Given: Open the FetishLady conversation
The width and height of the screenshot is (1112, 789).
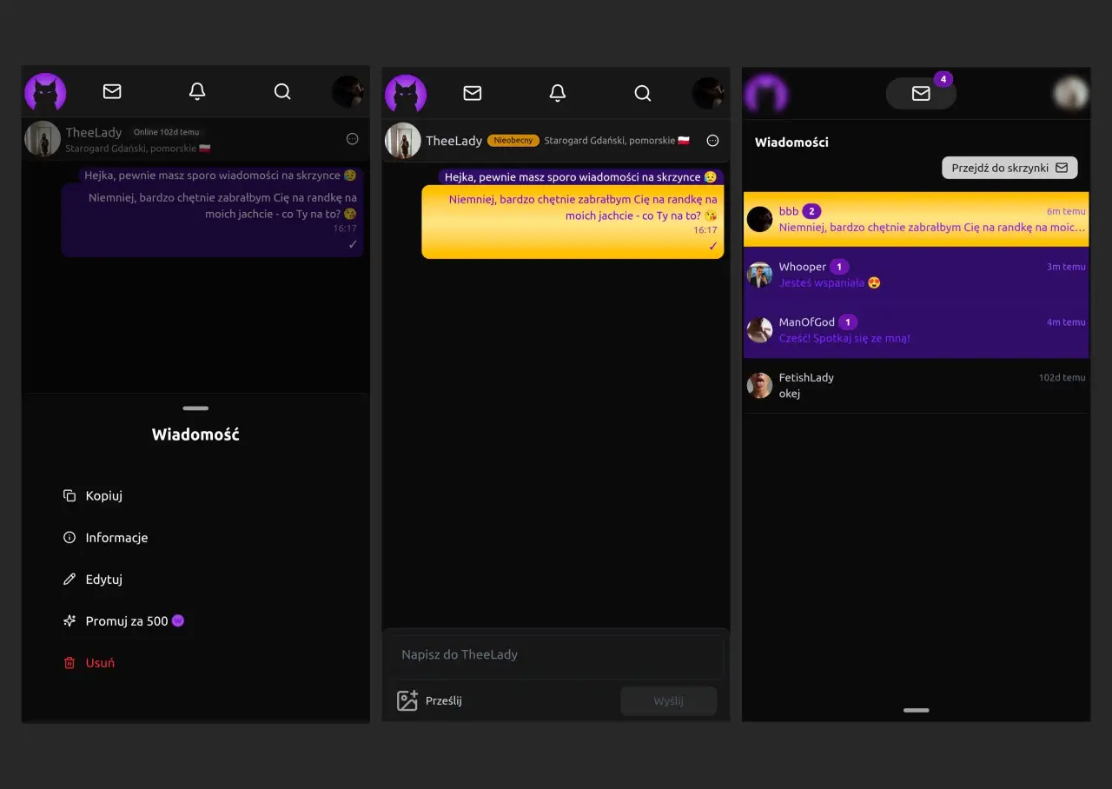Looking at the screenshot, I should pos(916,386).
